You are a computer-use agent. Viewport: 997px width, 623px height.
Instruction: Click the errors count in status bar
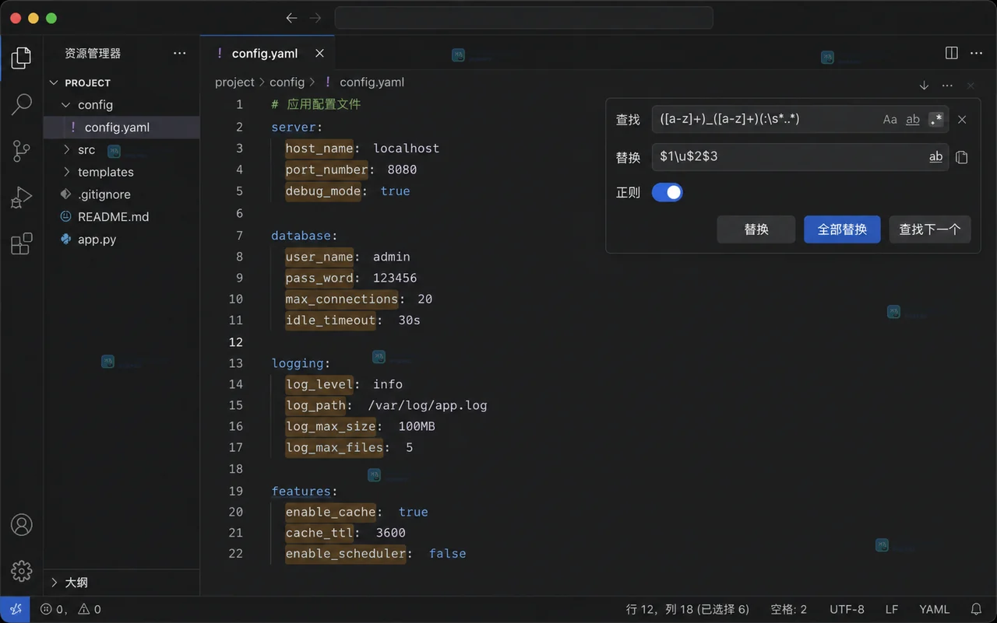tap(54, 610)
